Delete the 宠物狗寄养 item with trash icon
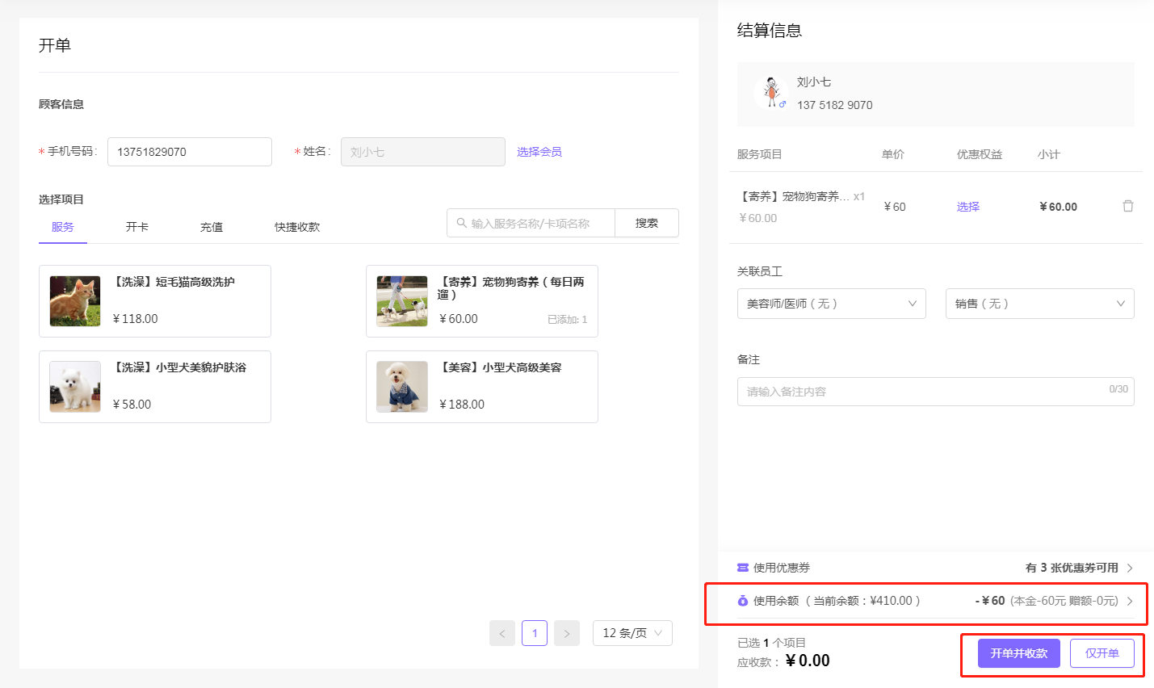 [1128, 206]
